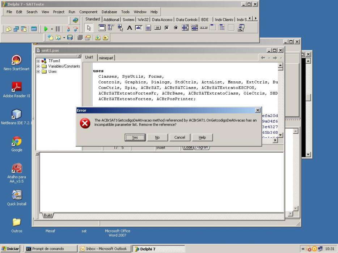Viewport: 338px width, 253px height.
Task: Select the Label component icon
Action: coord(129,28)
